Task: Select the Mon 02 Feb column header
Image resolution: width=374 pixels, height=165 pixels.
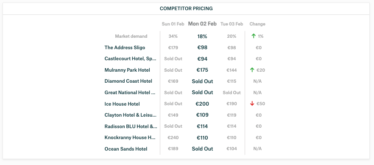Action: [x=202, y=24]
